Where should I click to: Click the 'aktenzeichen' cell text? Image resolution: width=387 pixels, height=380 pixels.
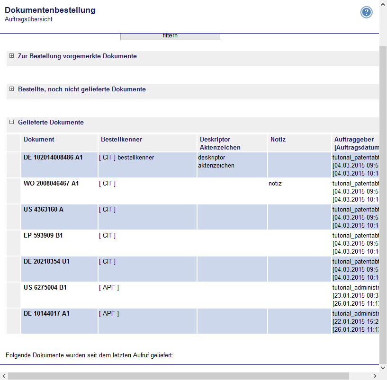216,166
